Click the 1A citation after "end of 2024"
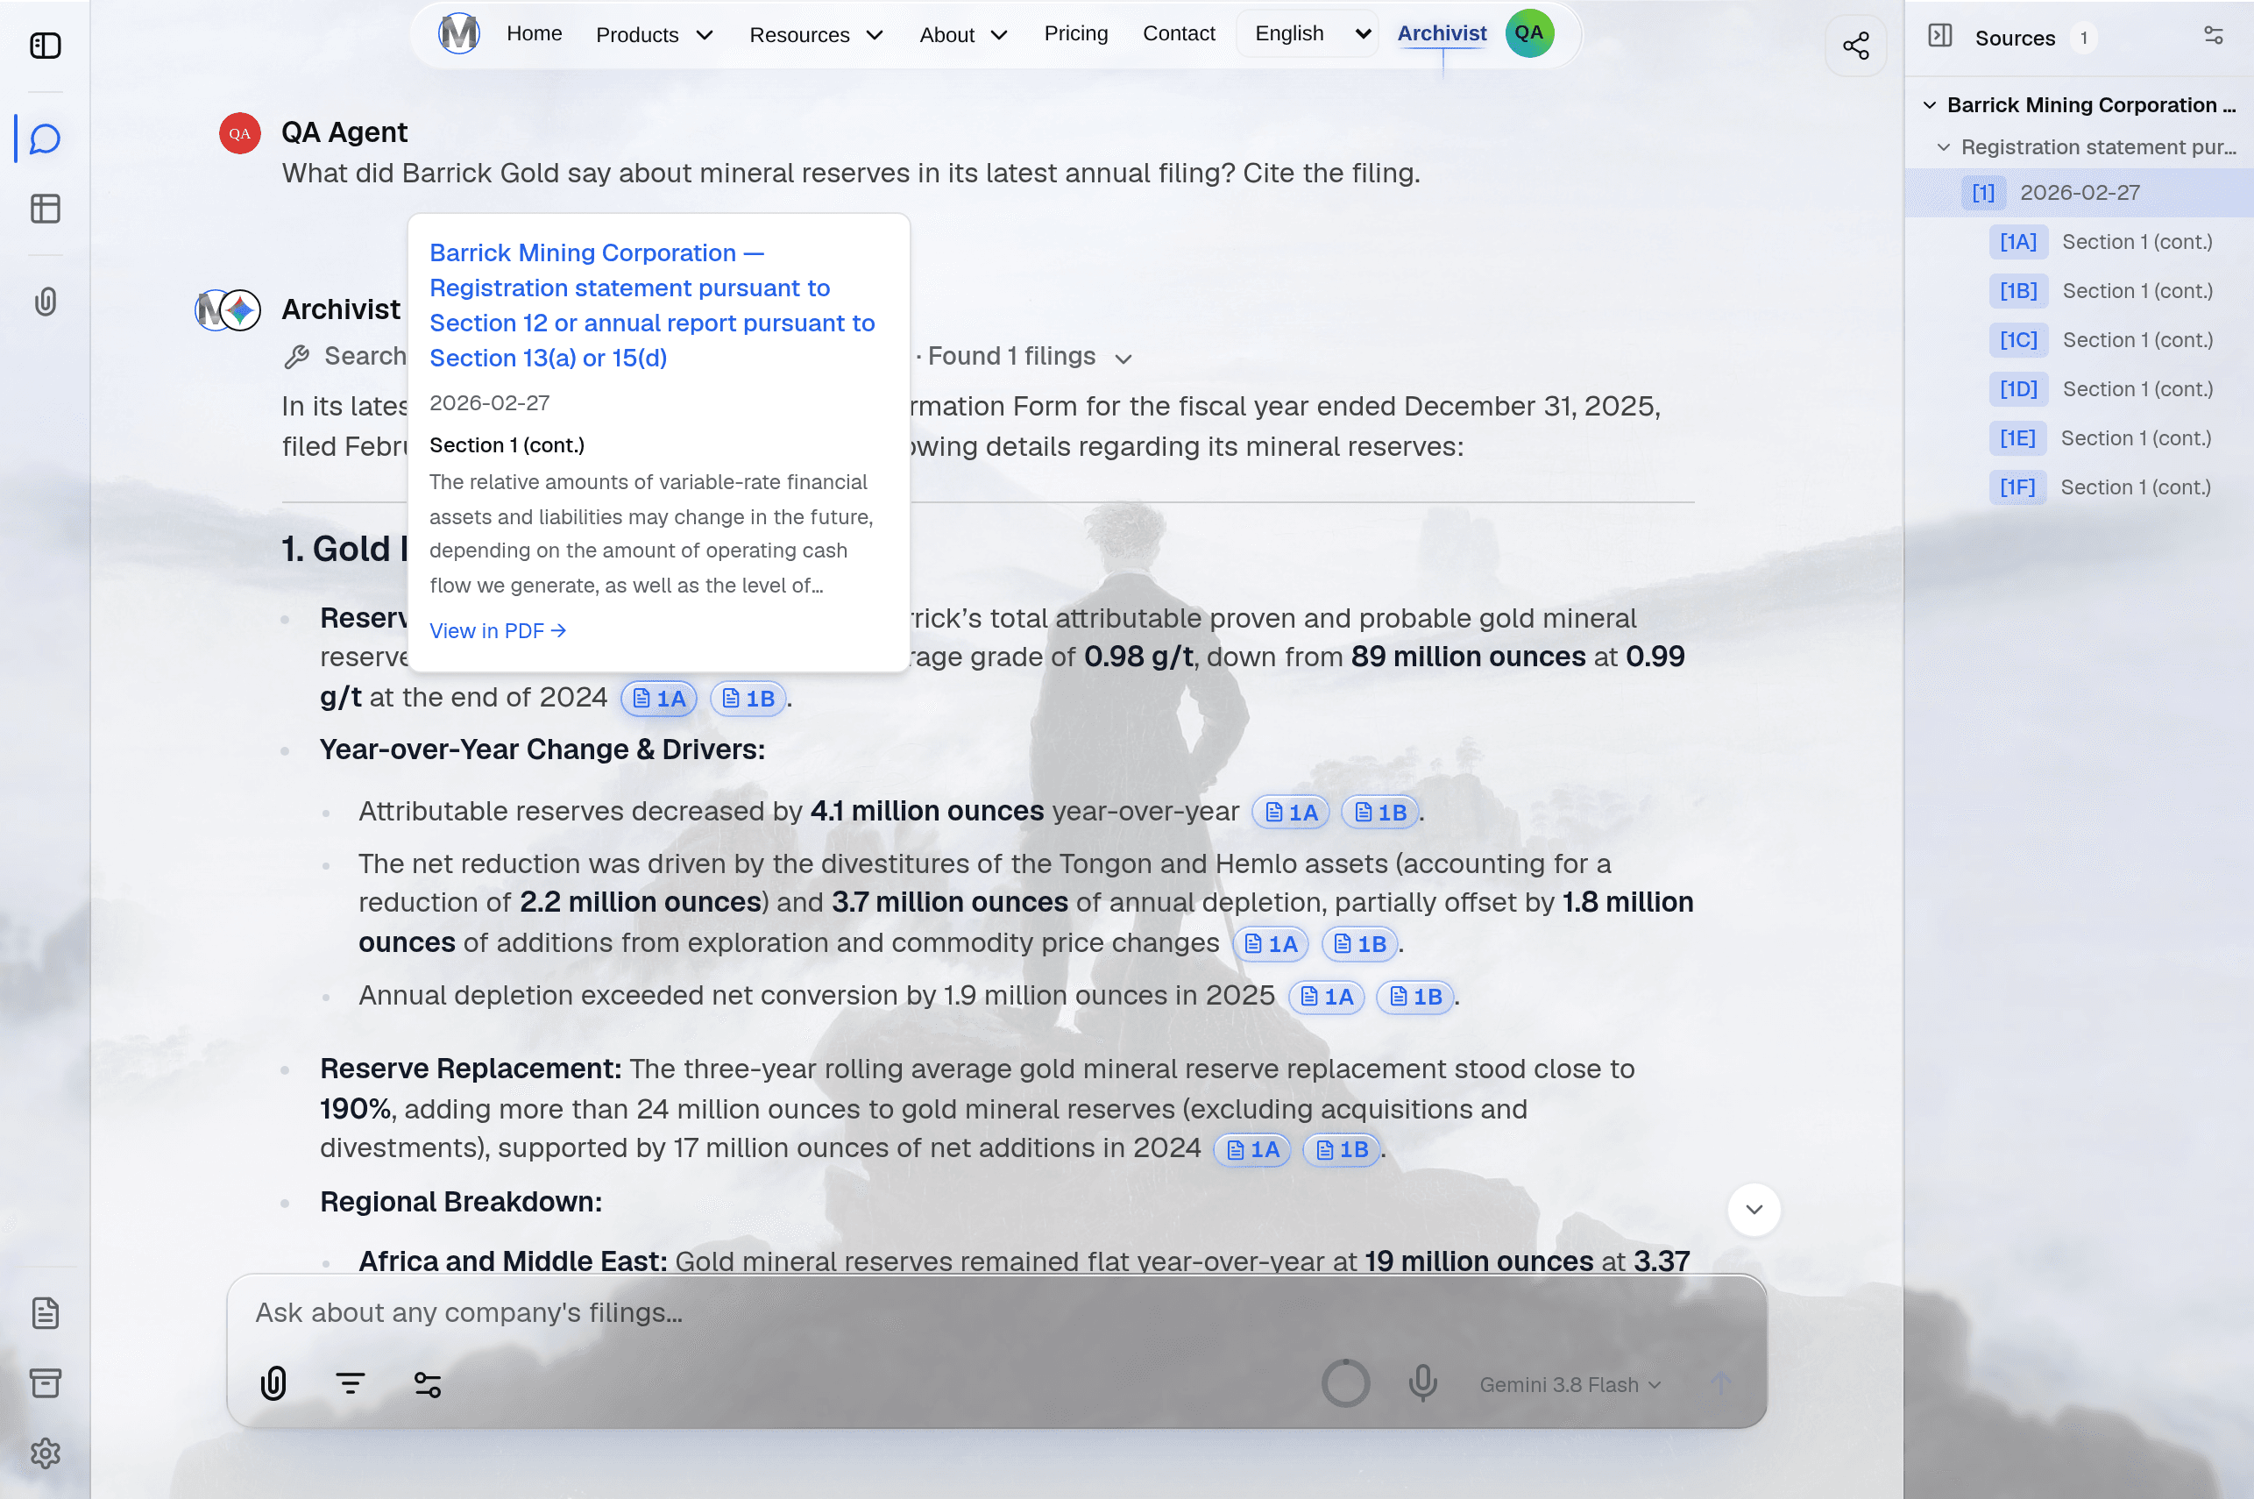Image resolution: width=2254 pixels, height=1499 pixels. (x=658, y=699)
